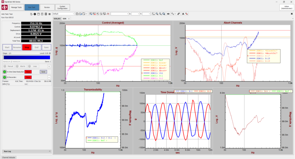
Task: Click the new test document icon
Action: click(x=31, y=14)
